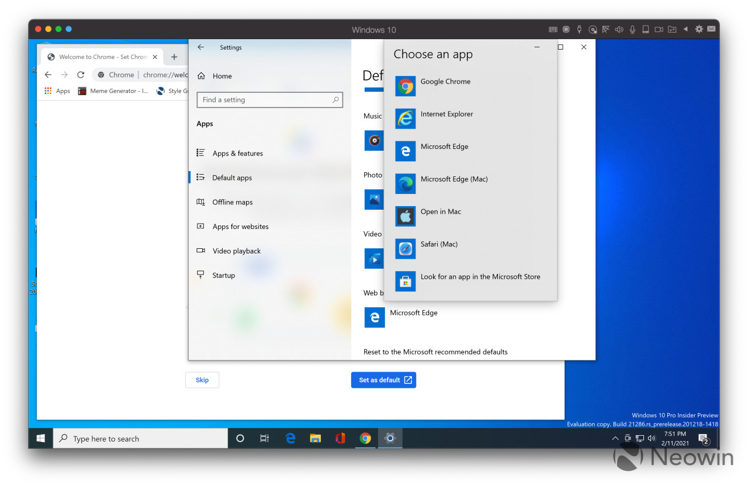Click the search magnifier in Find a setting
Image resolution: width=748 pixels, height=486 pixels.
point(335,100)
